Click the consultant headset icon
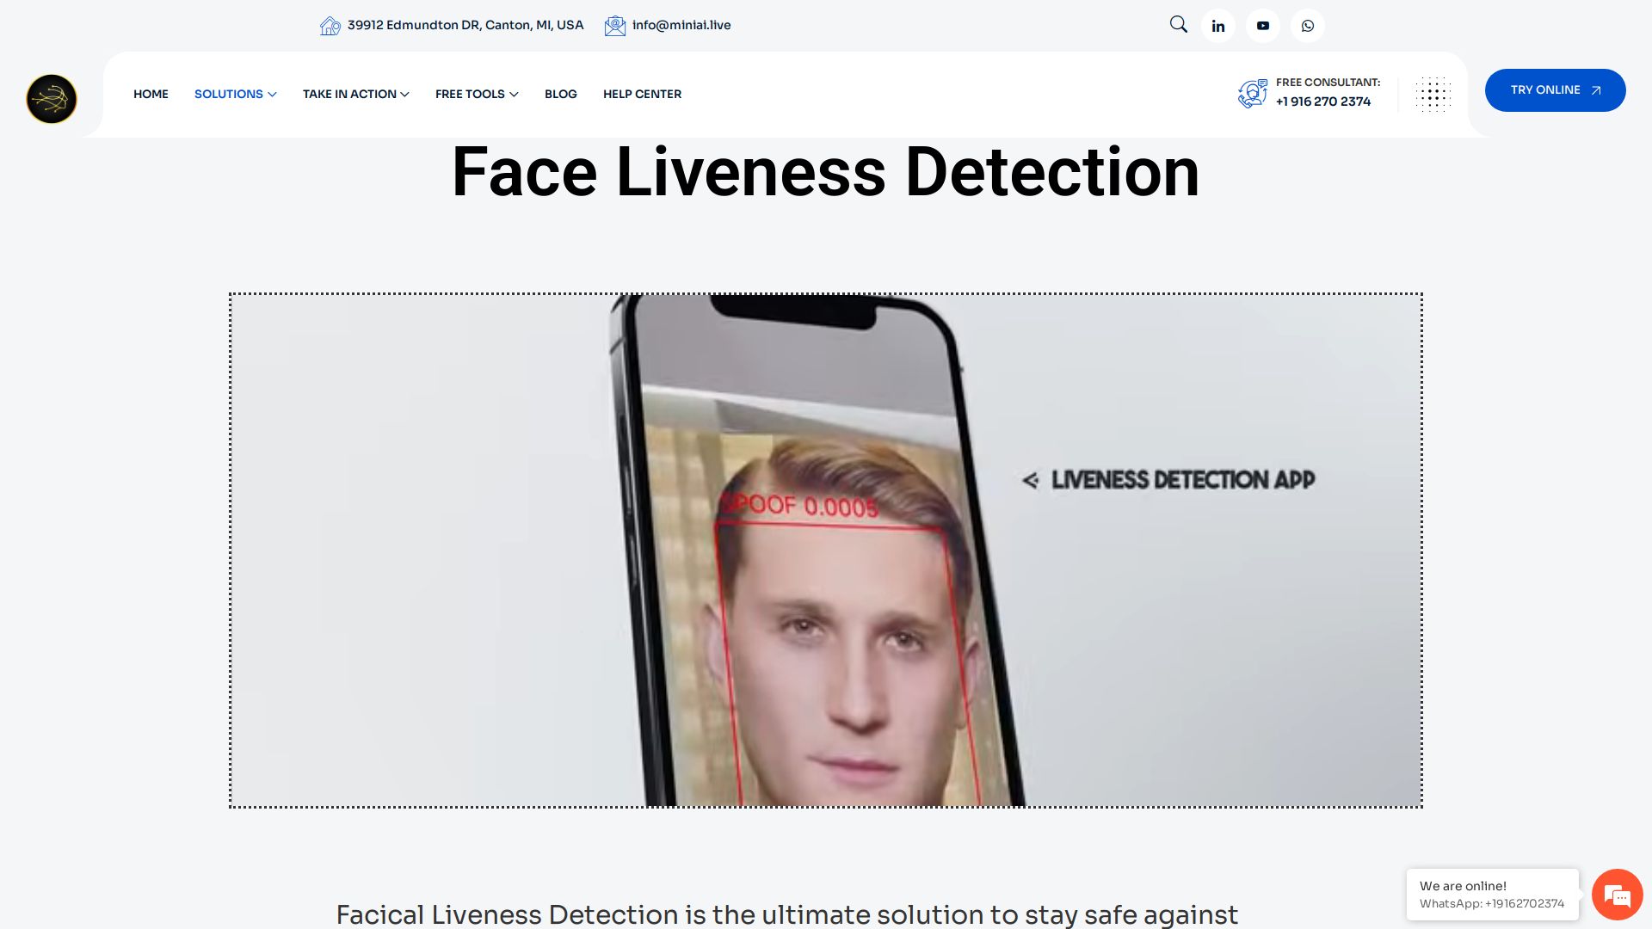1652x929 pixels. pos(1252,93)
